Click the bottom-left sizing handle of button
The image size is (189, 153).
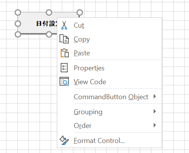click(x=18, y=34)
